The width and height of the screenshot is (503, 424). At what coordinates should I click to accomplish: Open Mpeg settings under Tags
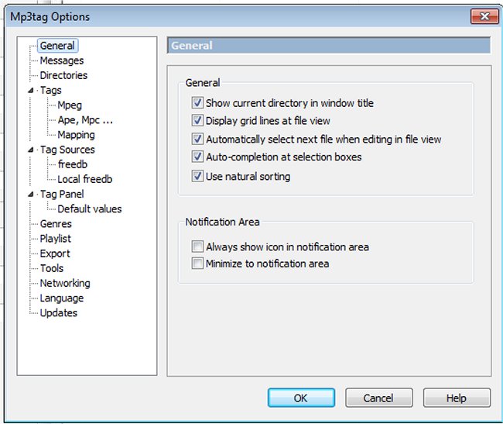pyautogui.click(x=70, y=105)
